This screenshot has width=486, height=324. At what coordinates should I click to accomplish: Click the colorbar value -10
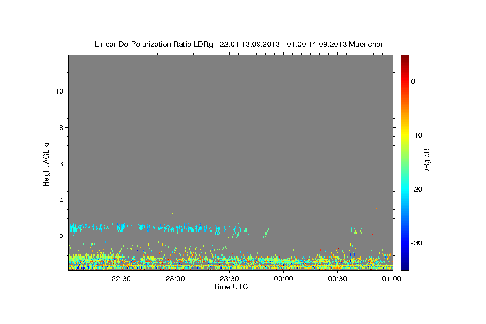click(417, 135)
